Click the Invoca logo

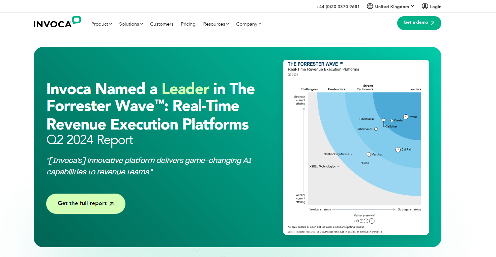click(57, 22)
